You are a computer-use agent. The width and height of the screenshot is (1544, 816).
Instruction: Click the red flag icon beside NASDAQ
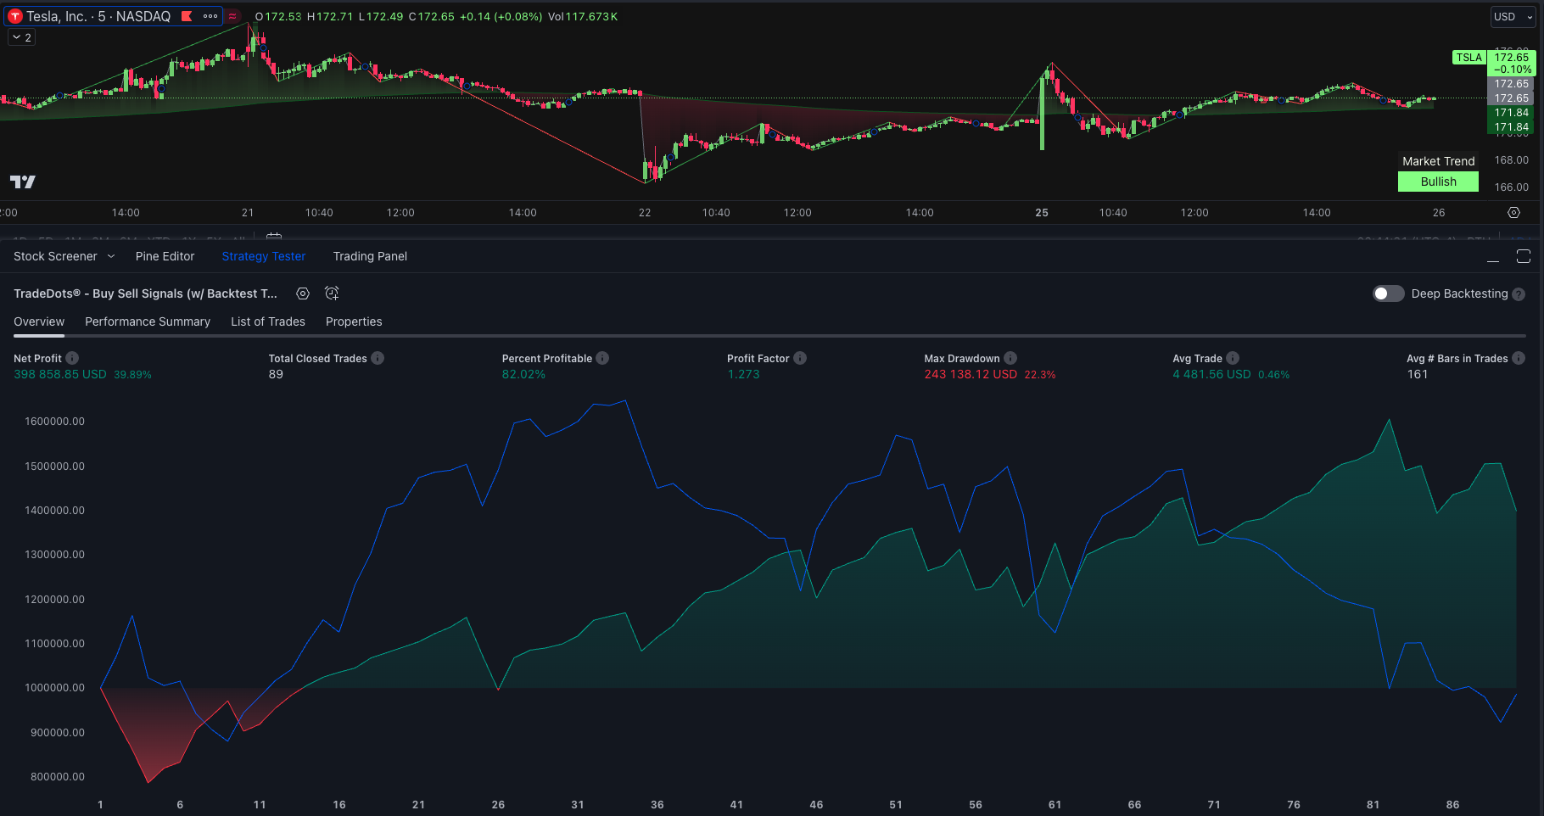pos(187,16)
